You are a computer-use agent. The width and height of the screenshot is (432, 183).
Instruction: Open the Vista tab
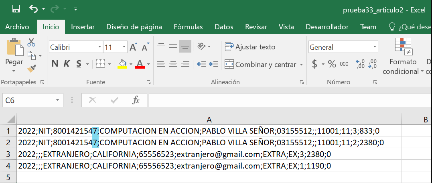(x=286, y=27)
